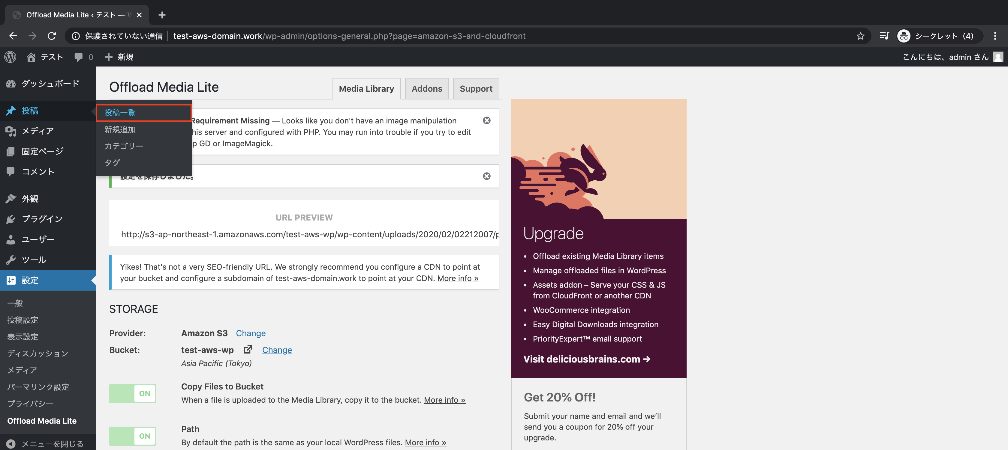Click the admin user avatar

[x=998, y=57]
